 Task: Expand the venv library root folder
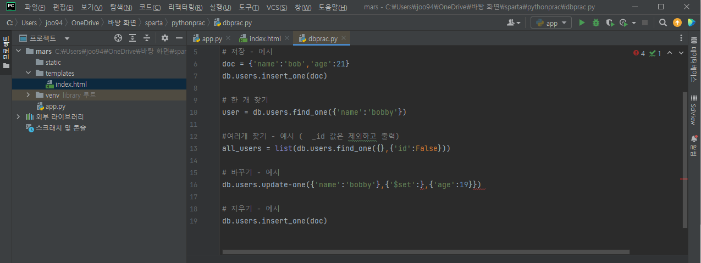point(29,95)
